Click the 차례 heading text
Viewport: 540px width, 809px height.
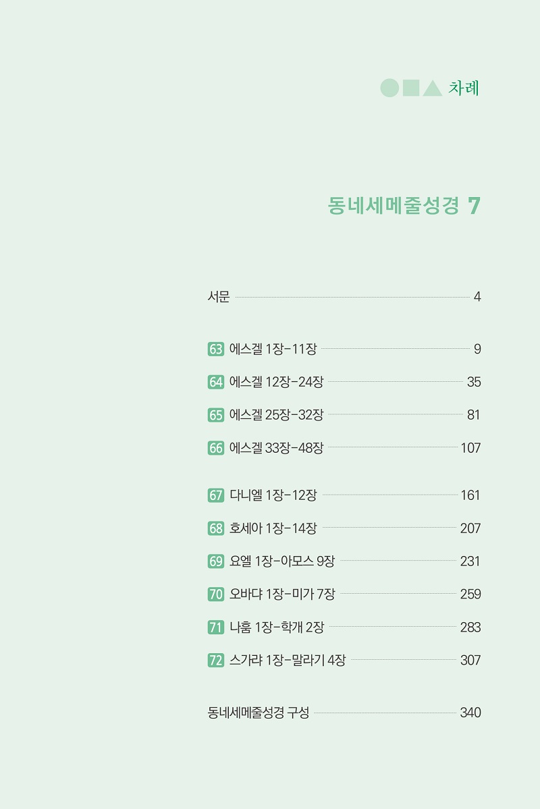(464, 88)
